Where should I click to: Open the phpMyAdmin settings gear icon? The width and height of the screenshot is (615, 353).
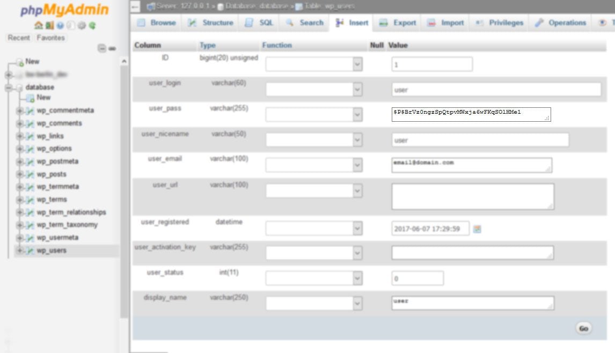click(x=82, y=26)
